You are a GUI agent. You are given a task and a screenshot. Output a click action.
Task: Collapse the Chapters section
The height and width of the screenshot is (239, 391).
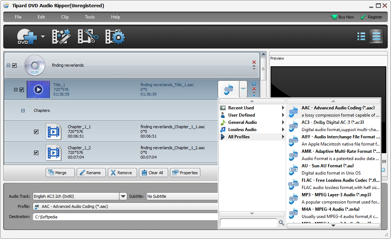(23, 111)
